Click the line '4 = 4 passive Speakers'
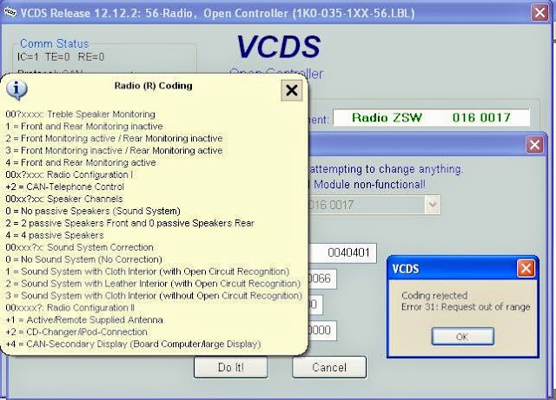 click(55, 235)
